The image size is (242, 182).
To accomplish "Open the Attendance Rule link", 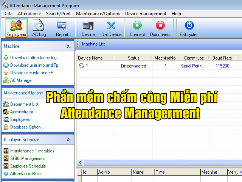I will pos(25,174).
